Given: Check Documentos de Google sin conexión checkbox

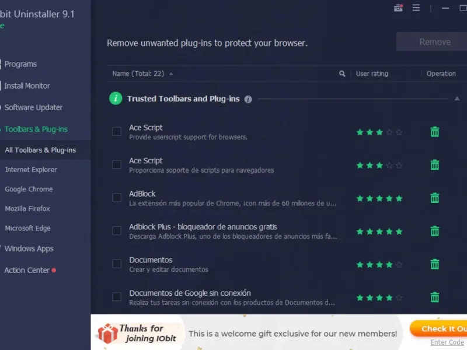Looking at the screenshot, I should coord(117,296).
